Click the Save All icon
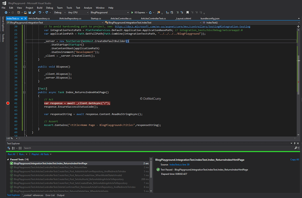The image size is (302, 198). (34, 12)
